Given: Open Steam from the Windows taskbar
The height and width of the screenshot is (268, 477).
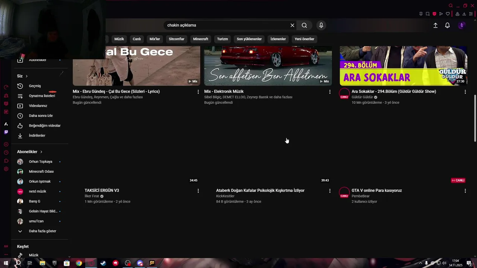Looking at the screenshot, I should tap(103, 263).
